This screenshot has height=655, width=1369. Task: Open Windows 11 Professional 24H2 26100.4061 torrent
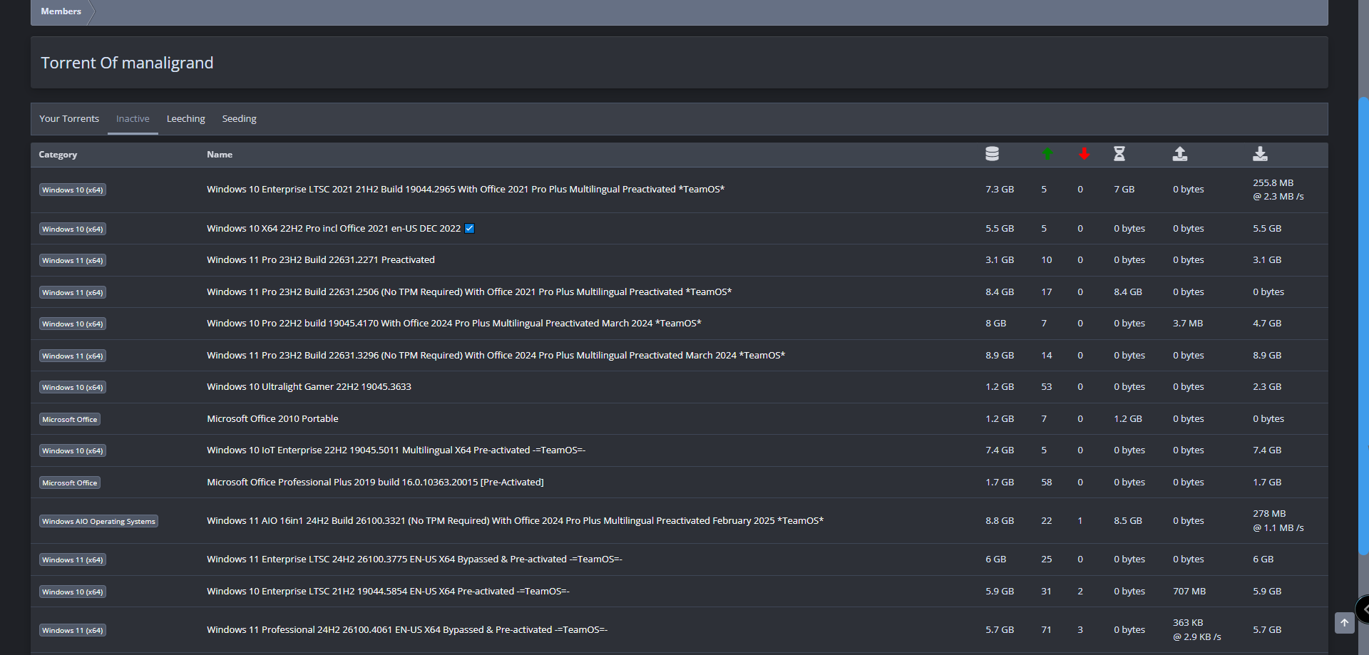click(x=407, y=630)
